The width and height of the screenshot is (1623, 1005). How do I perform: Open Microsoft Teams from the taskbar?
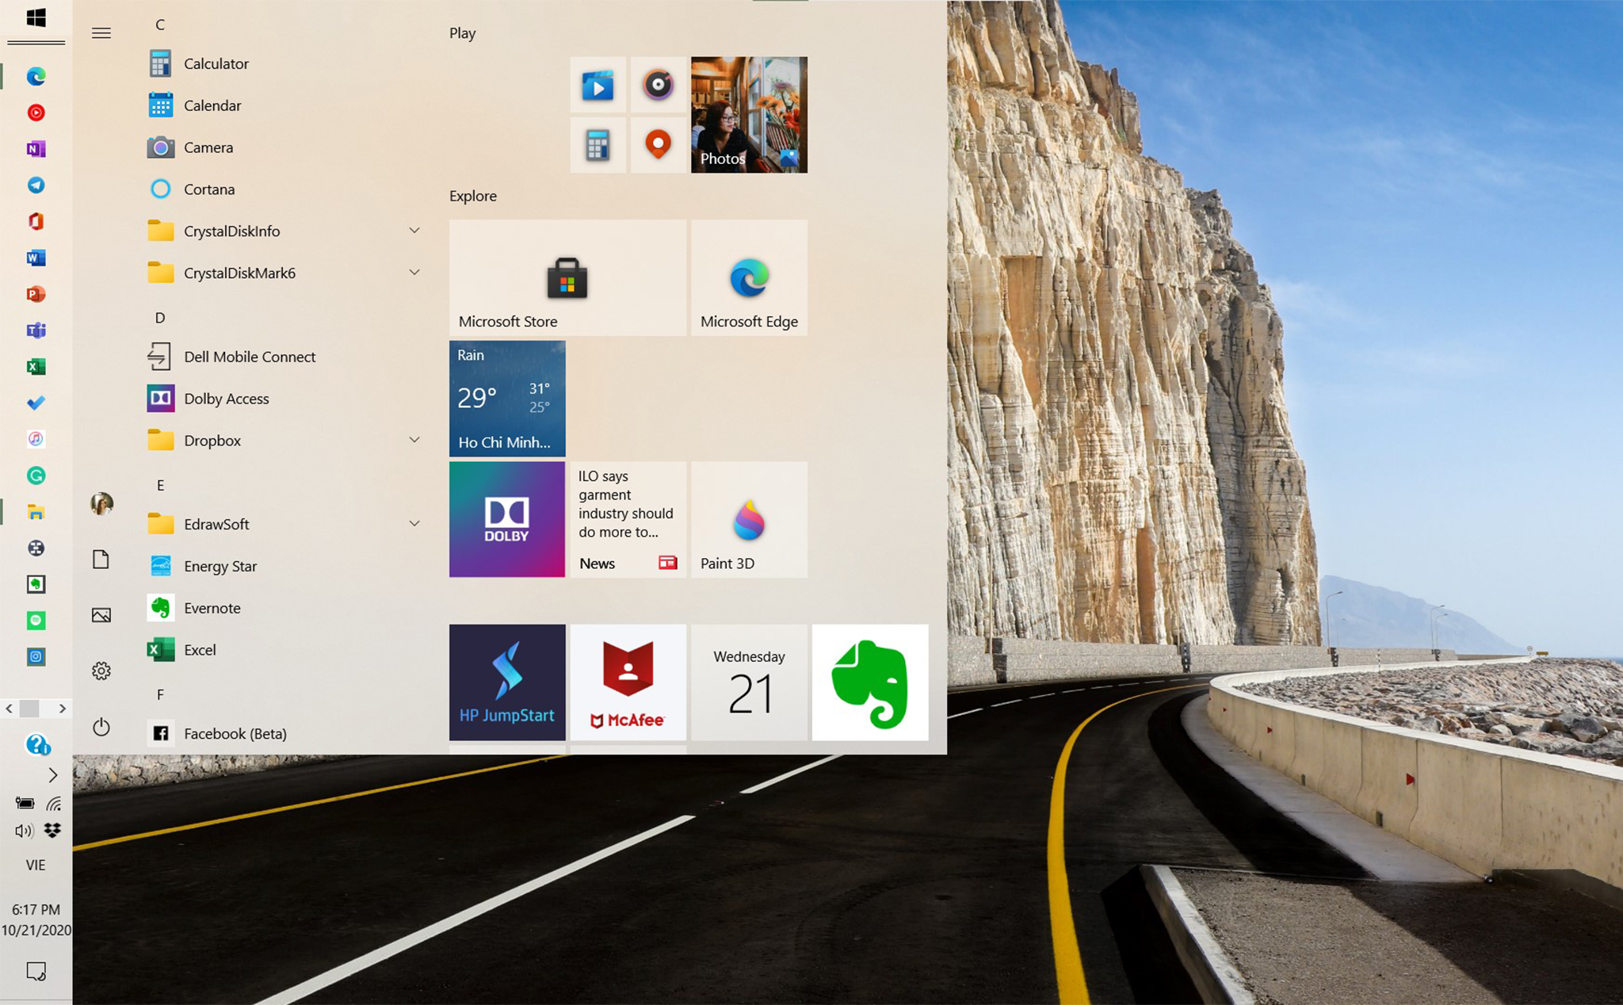click(36, 331)
